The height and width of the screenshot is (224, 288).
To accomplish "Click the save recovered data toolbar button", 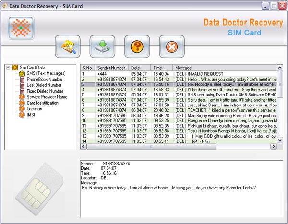I will click(x=102, y=47).
